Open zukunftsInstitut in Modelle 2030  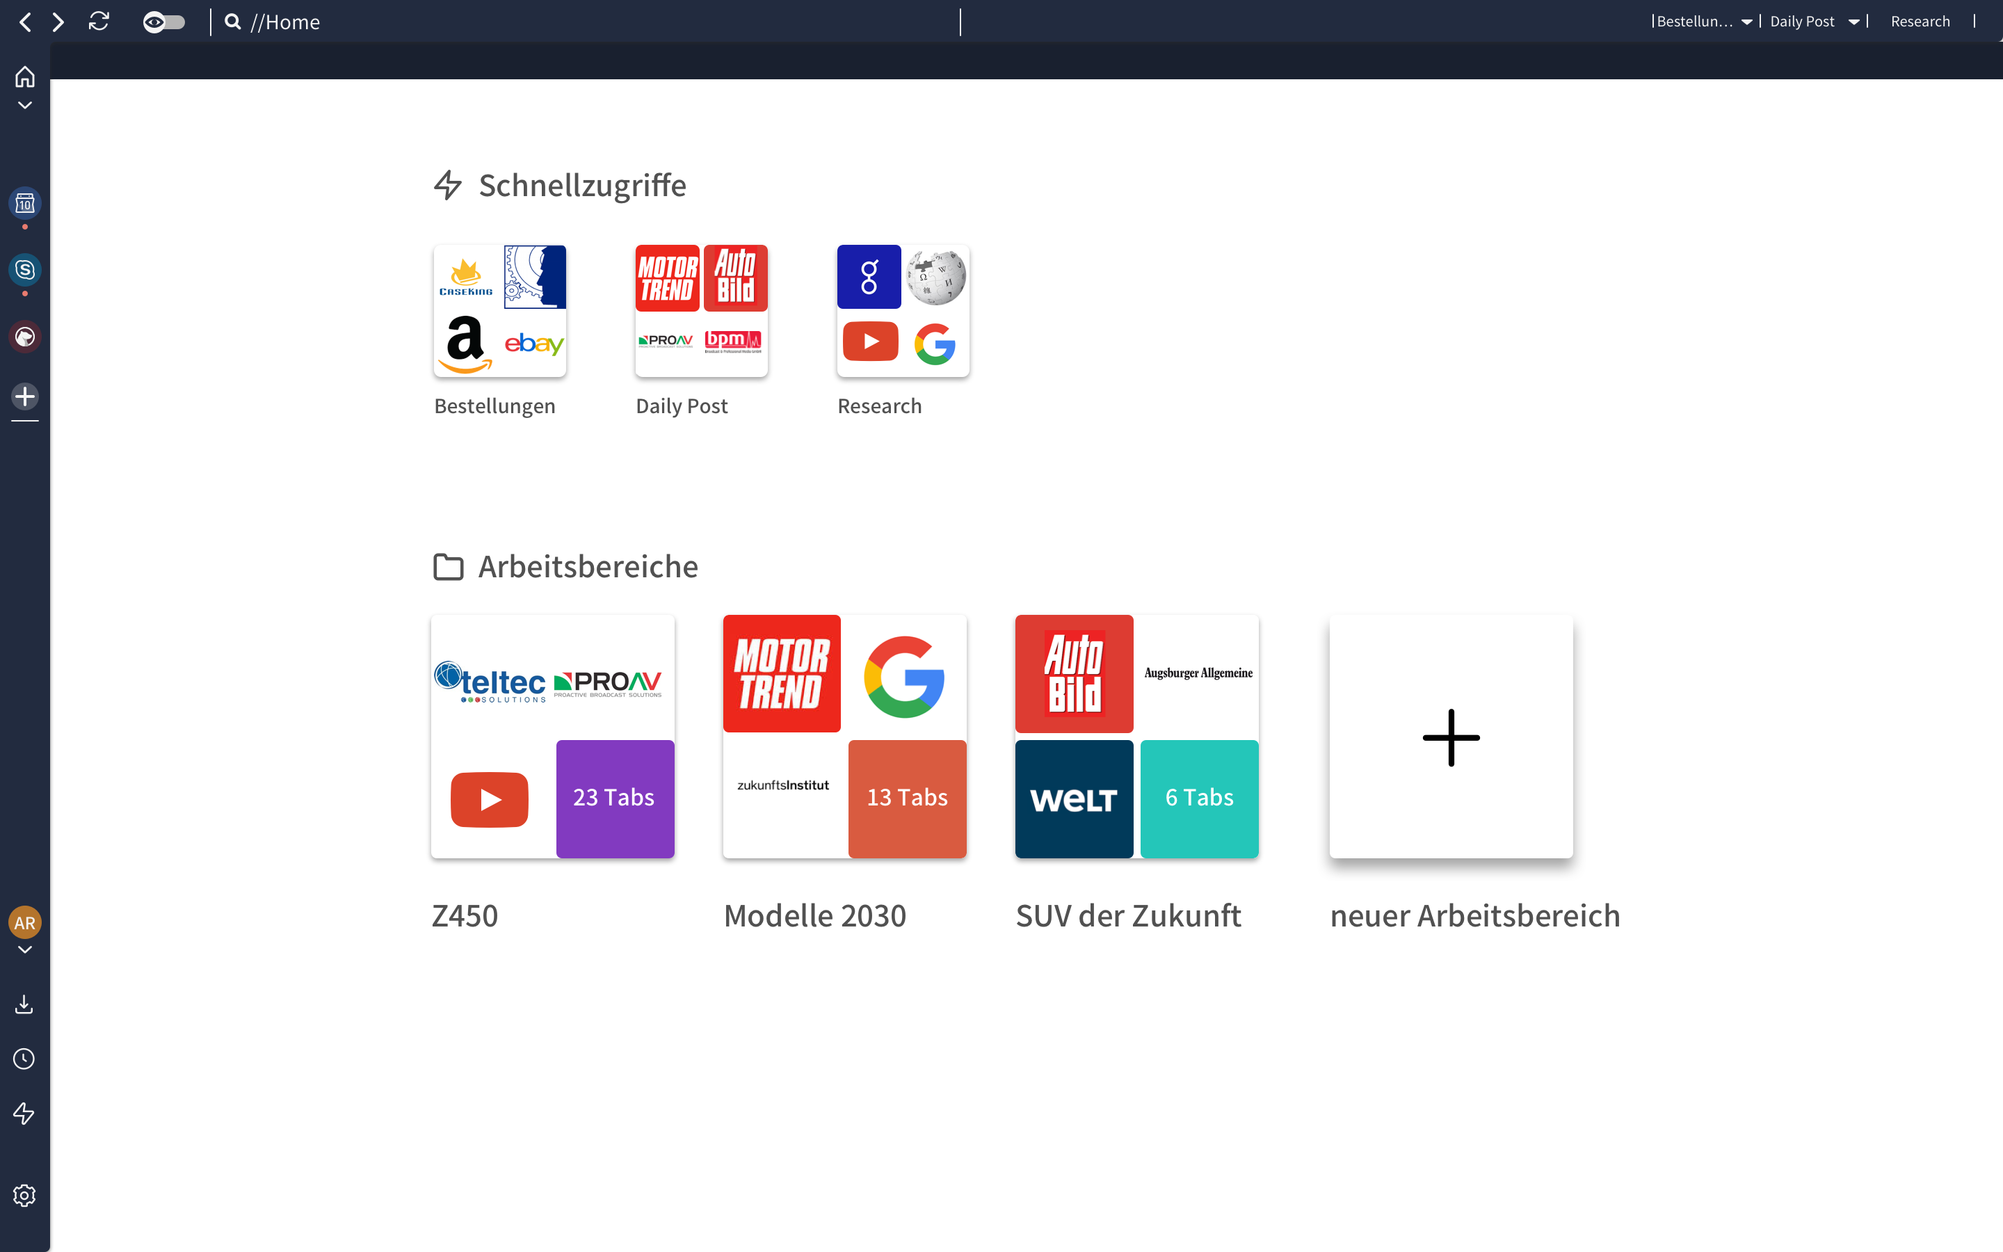(783, 785)
